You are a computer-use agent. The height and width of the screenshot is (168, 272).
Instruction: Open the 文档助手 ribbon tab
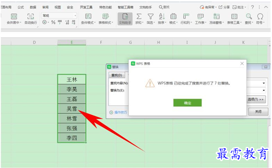tap(146, 7)
